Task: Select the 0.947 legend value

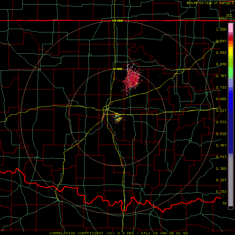Action: tap(221, 41)
